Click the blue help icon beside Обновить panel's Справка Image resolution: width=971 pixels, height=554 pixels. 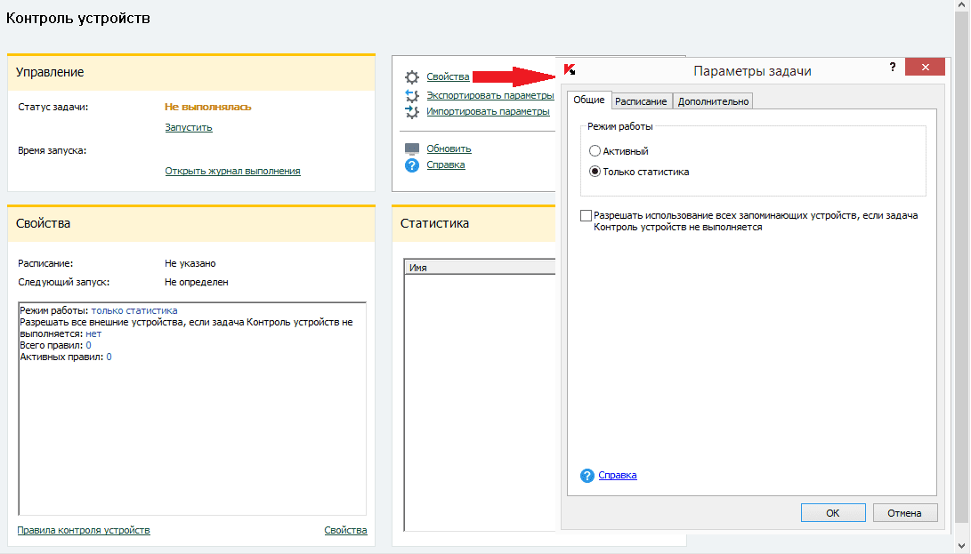click(x=411, y=165)
